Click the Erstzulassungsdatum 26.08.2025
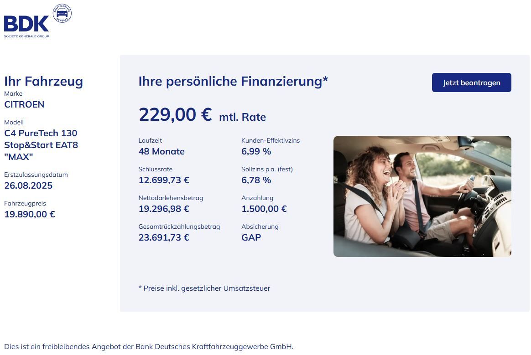This screenshot has width=531, height=355. click(28, 185)
